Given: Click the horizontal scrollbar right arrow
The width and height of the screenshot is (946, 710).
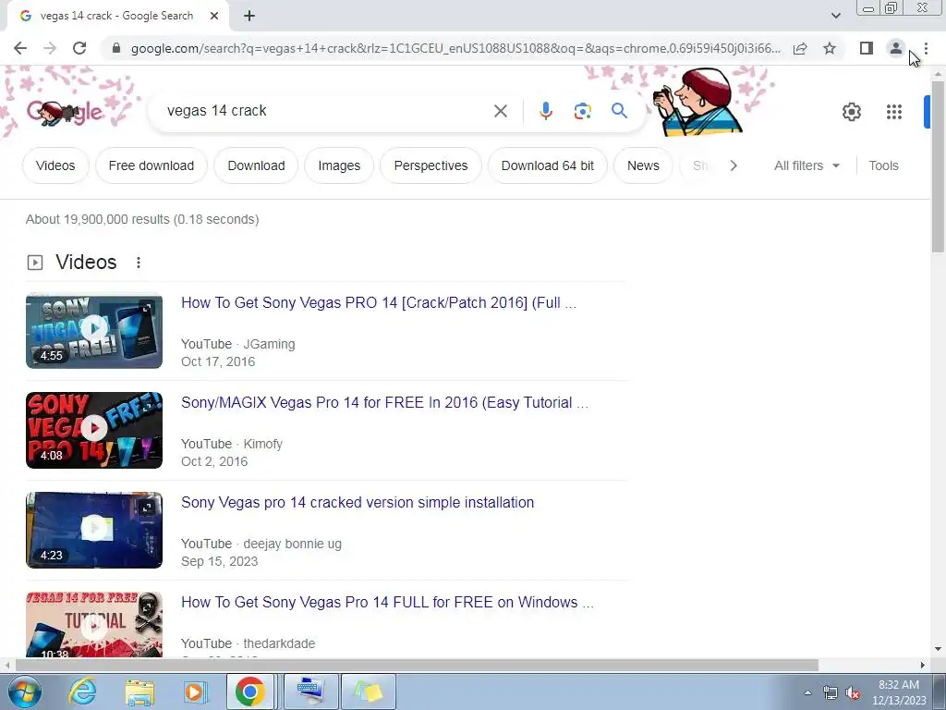Looking at the screenshot, I should tap(923, 666).
